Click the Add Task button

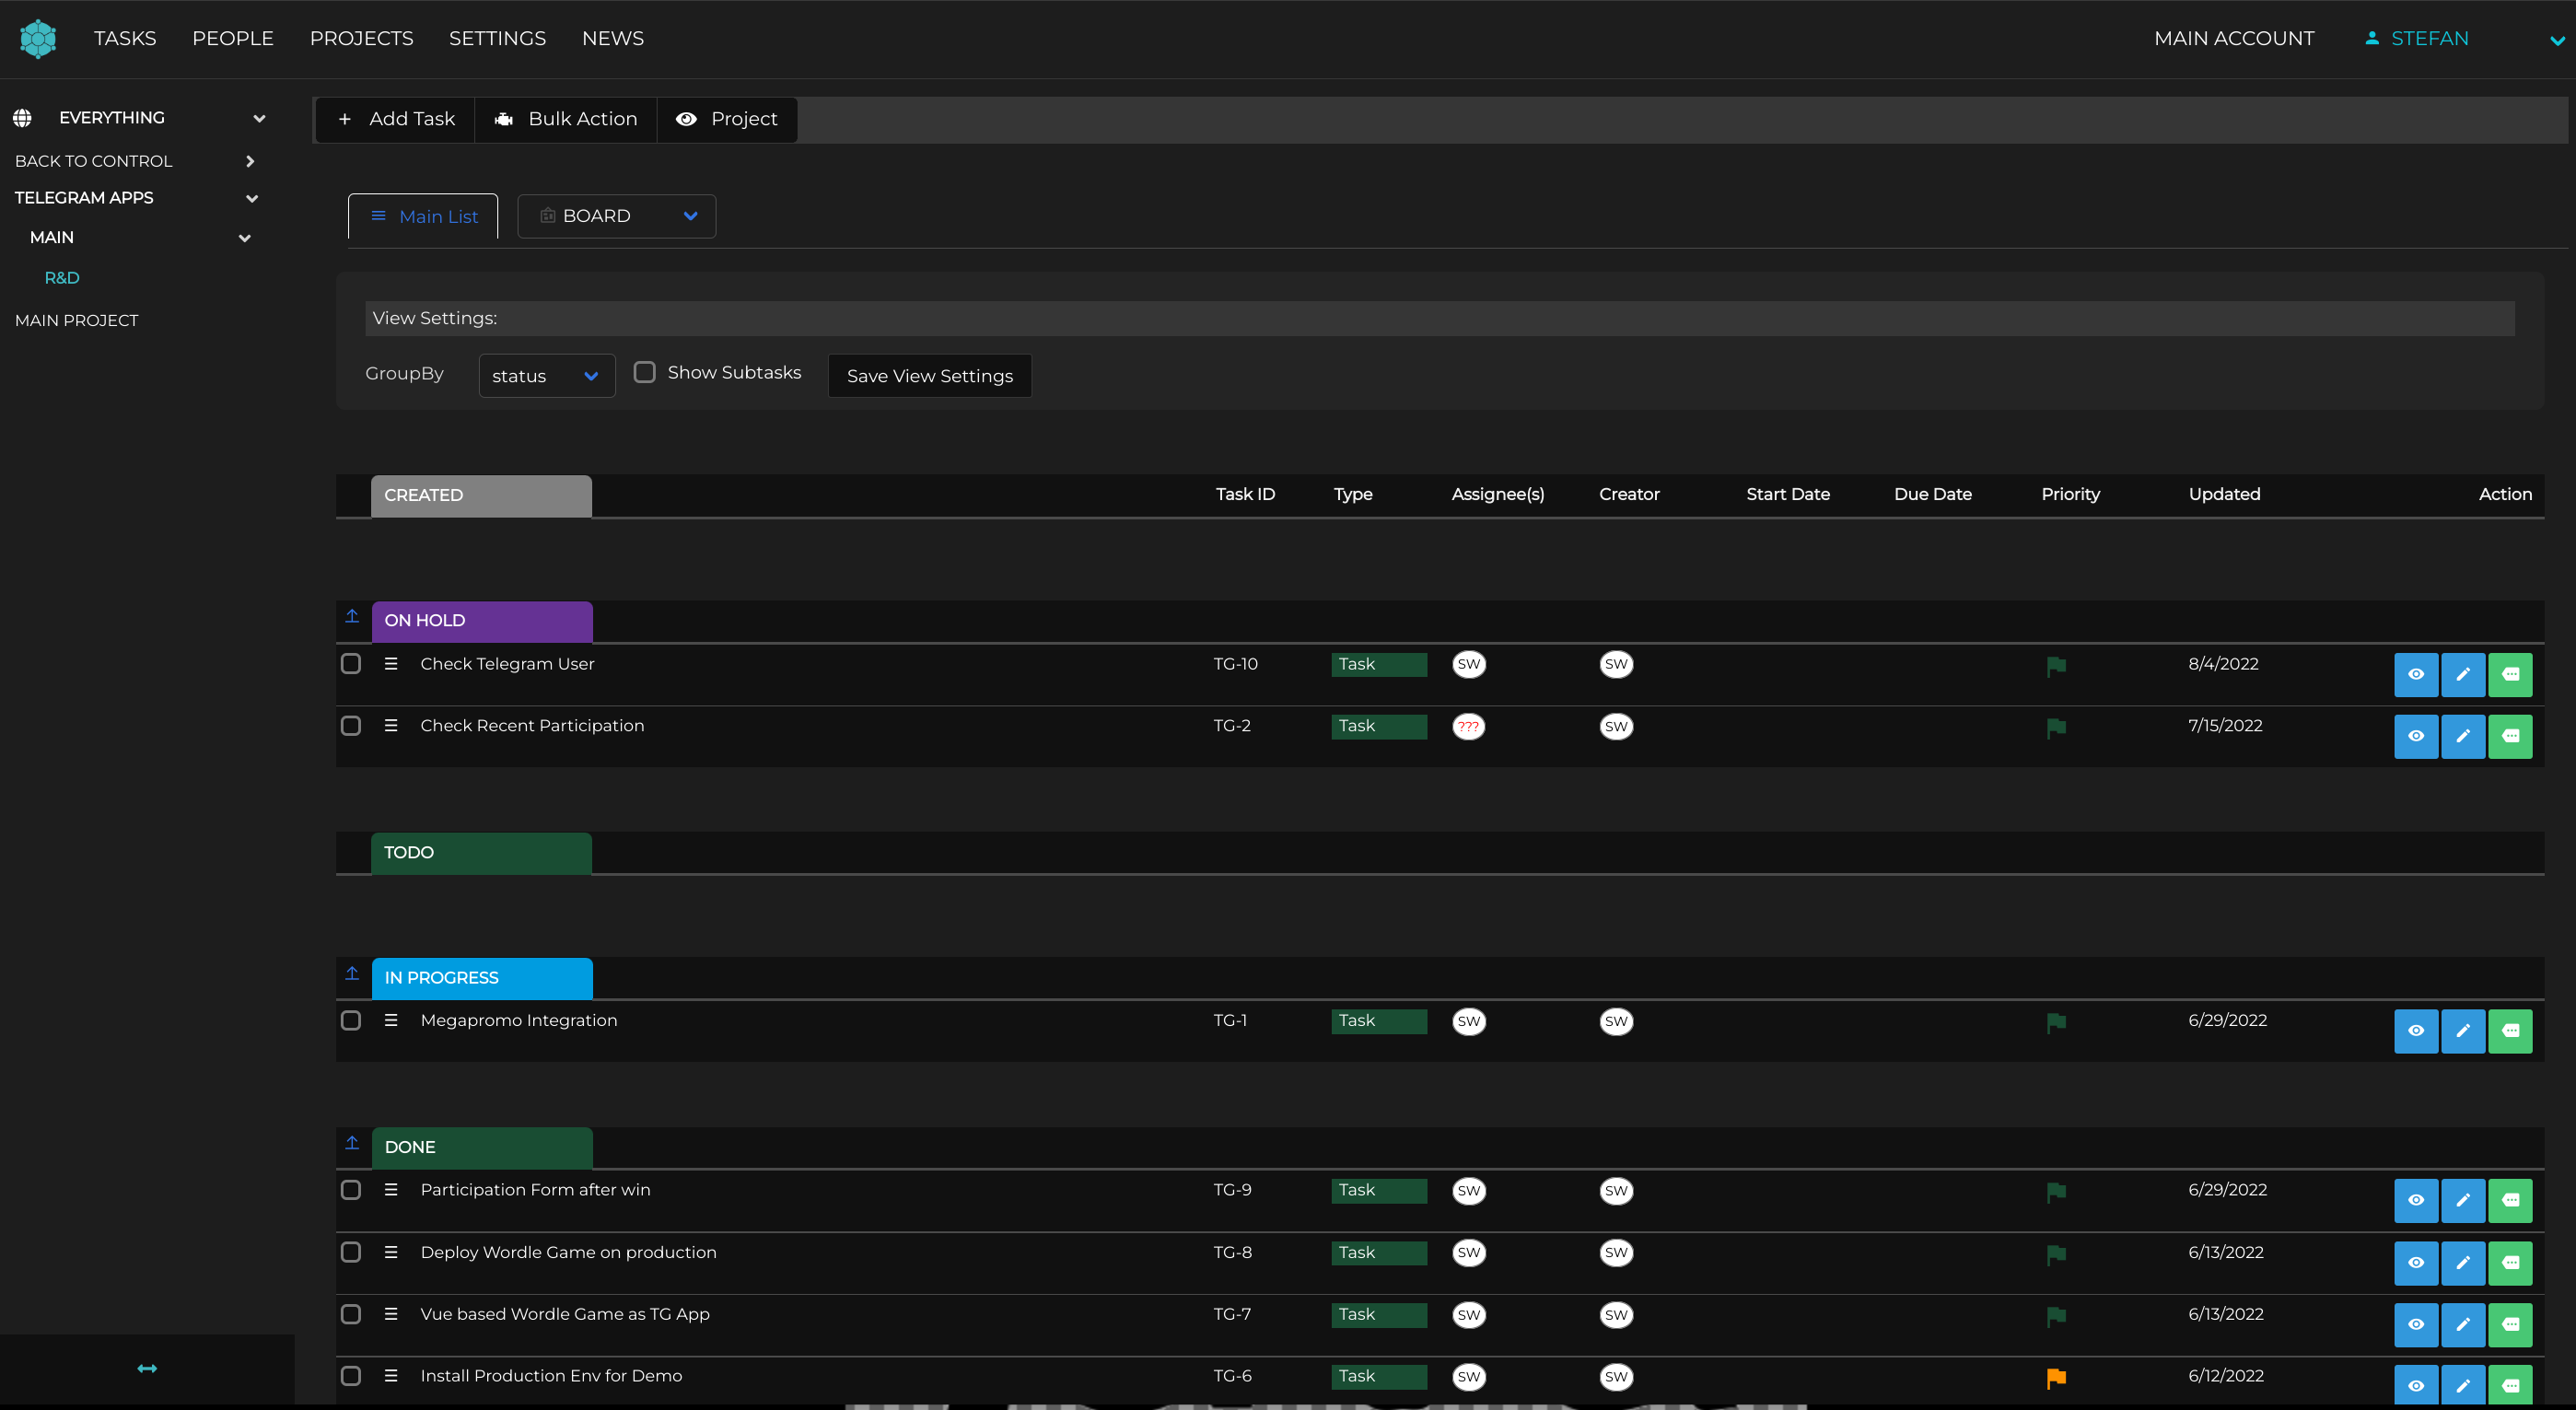click(x=396, y=119)
